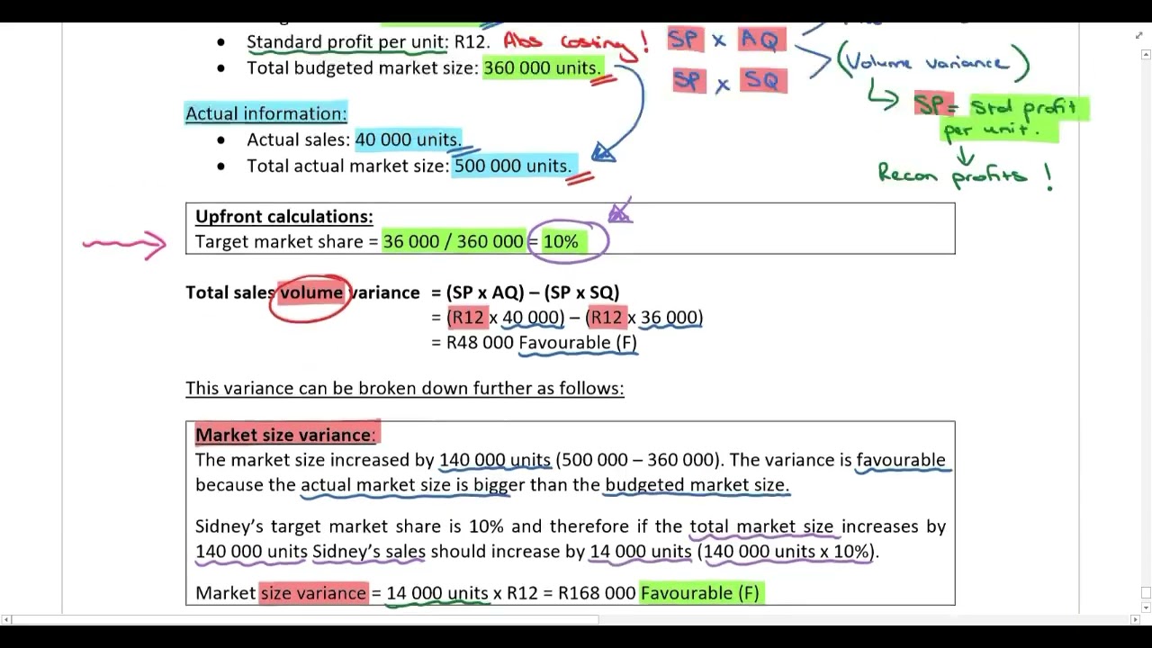Screen dimensions: 1152x648
Task: Click the full-screen expand arrows icon
Action: point(1139,35)
